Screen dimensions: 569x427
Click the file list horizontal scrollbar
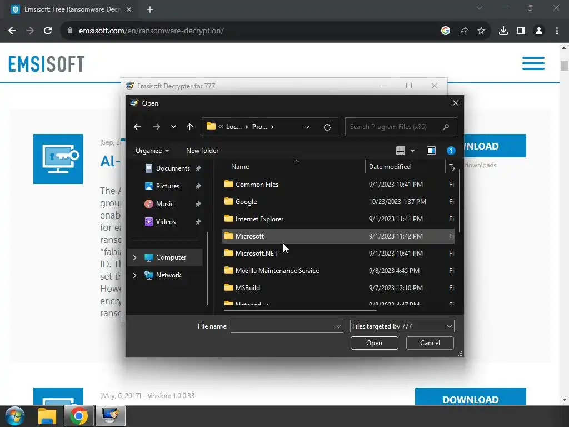point(300,310)
